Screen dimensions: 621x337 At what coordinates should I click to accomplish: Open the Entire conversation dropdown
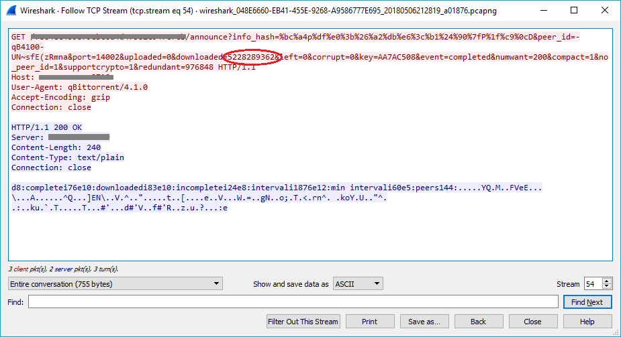(x=115, y=283)
